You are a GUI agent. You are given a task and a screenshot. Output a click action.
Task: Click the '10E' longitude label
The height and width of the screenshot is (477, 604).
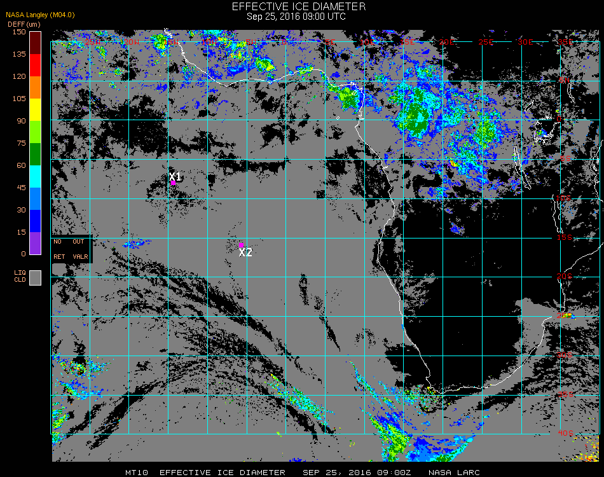coord(367,42)
